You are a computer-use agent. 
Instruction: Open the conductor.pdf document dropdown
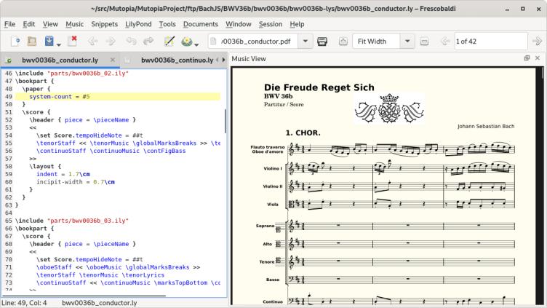pos(304,42)
